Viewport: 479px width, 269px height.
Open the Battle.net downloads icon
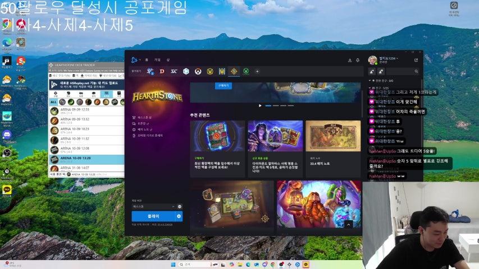tap(350, 61)
